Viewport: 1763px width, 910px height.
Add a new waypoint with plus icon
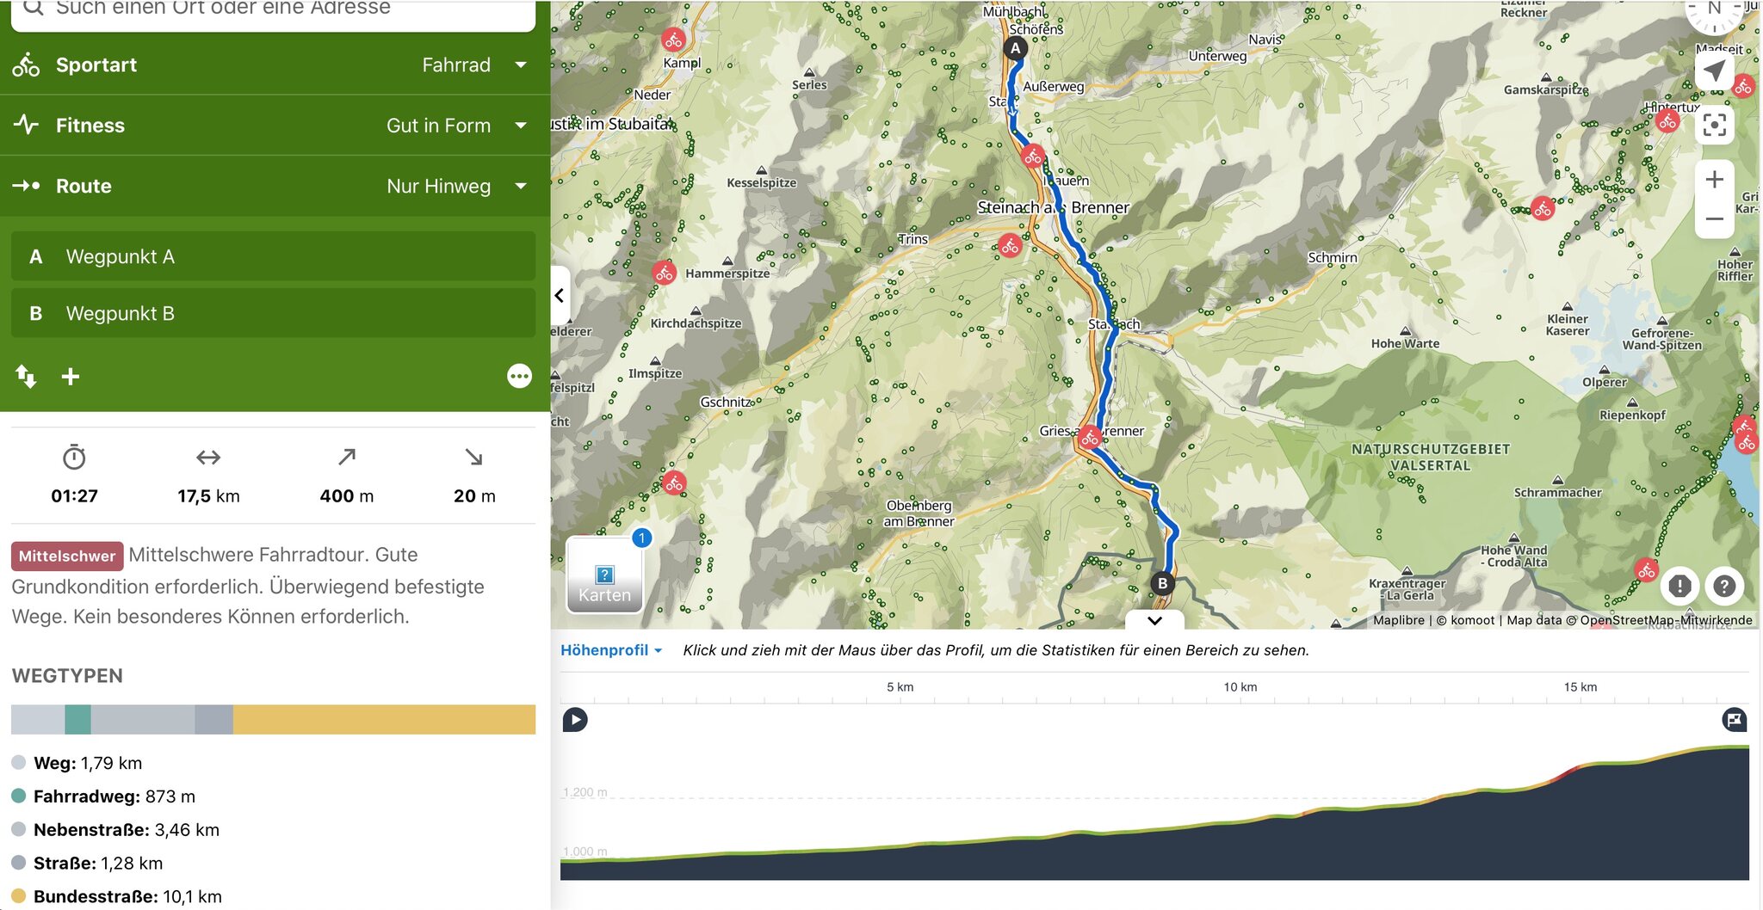(71, 376)
